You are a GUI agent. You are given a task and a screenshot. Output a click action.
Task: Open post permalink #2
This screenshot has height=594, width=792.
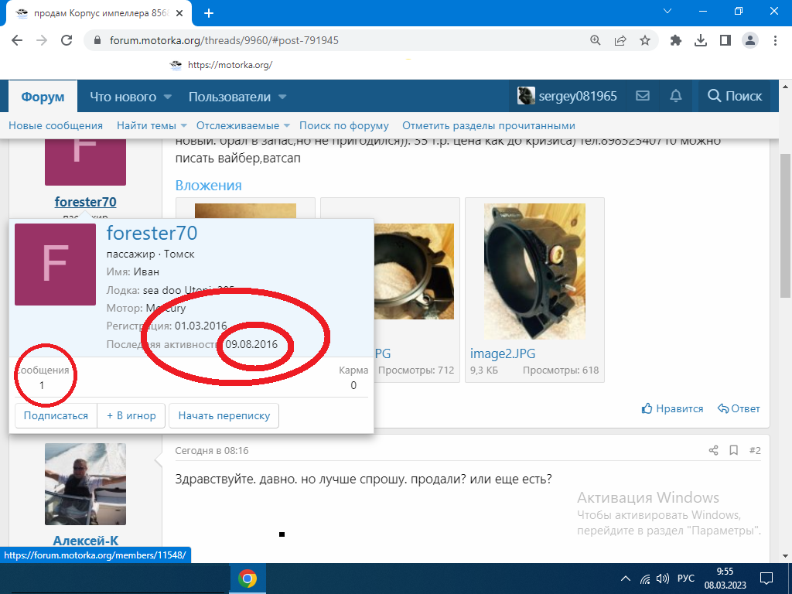(x=755, y=450)
